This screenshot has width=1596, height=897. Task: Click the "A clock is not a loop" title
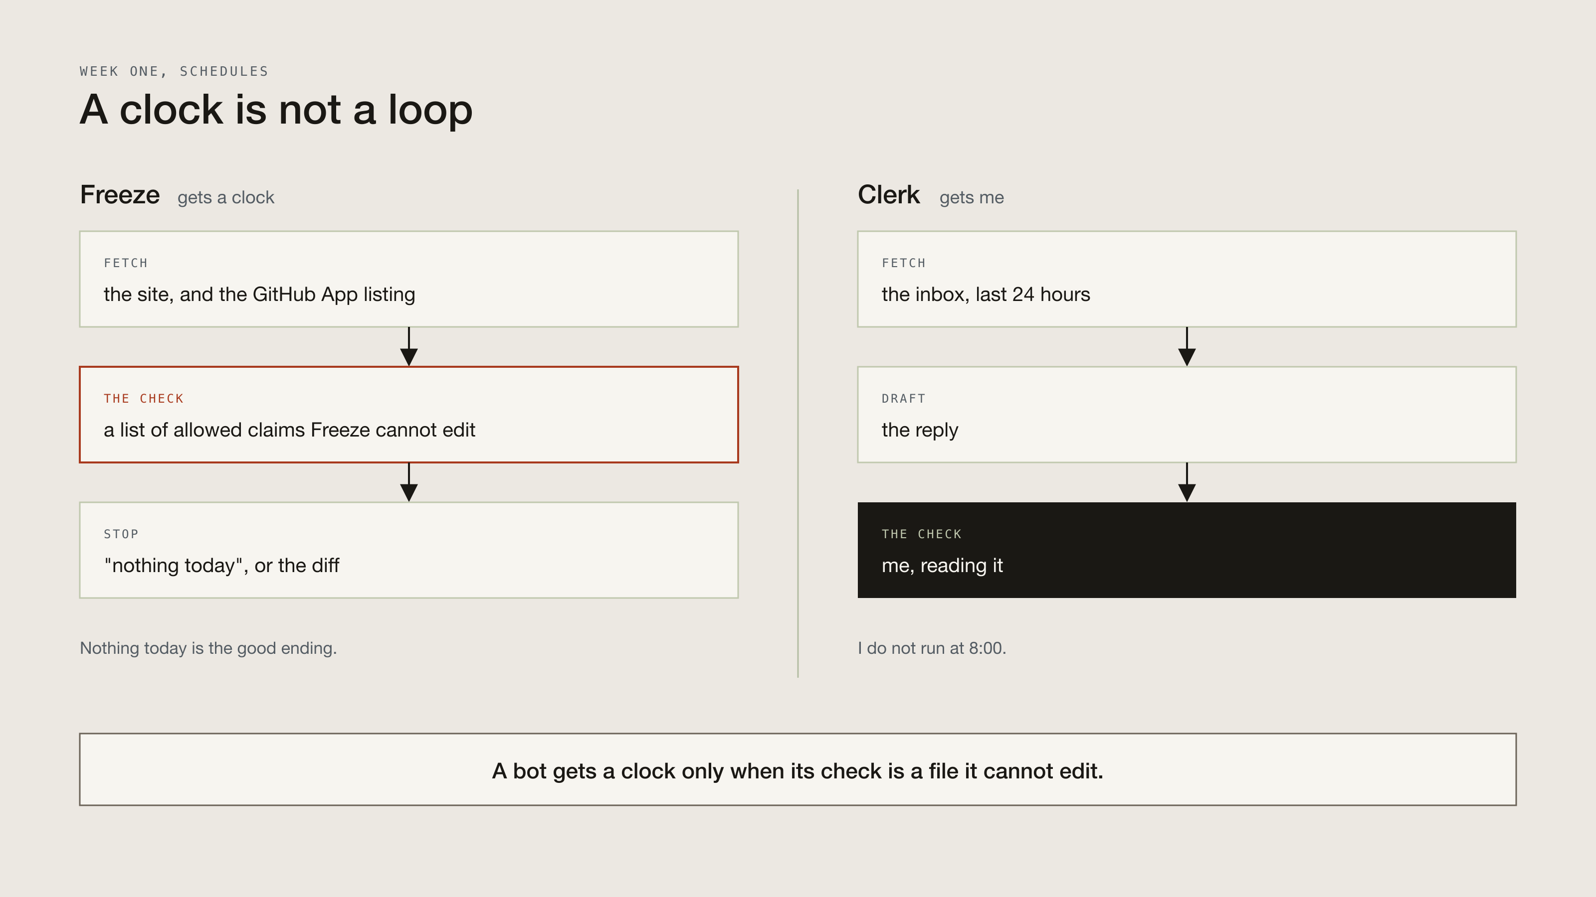pos(276,110)
